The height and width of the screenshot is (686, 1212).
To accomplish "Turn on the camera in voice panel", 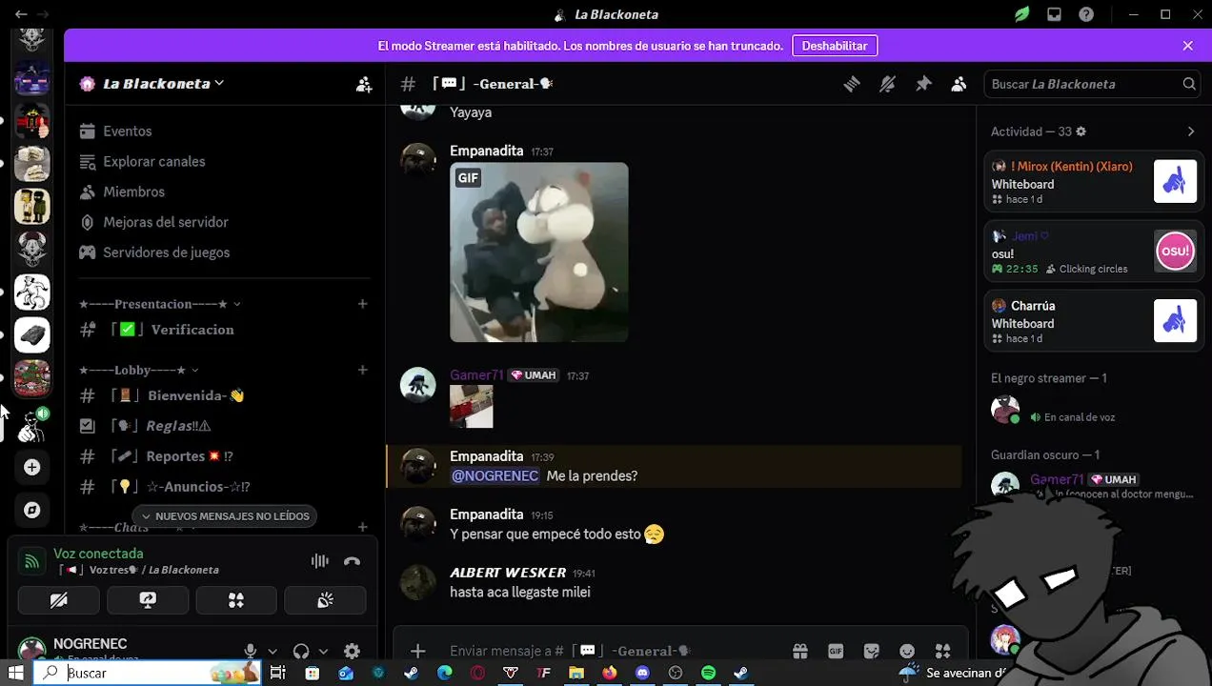I will (58, 600).
